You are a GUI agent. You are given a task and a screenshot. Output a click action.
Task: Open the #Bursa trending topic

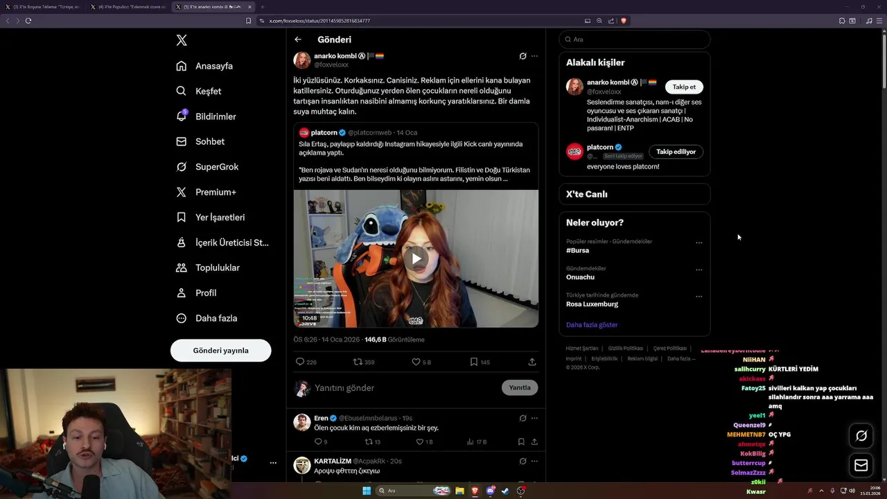click(x=577, y=250)
